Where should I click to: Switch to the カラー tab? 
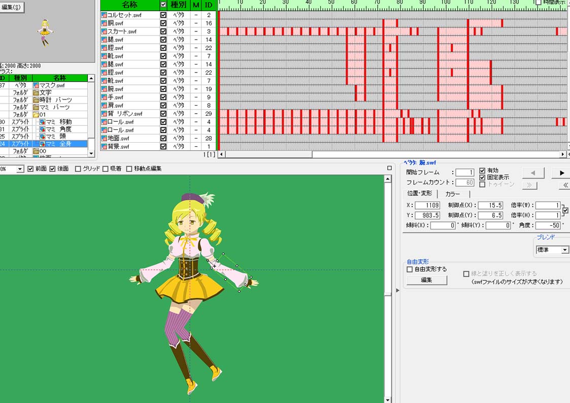(x=453, y=194)
